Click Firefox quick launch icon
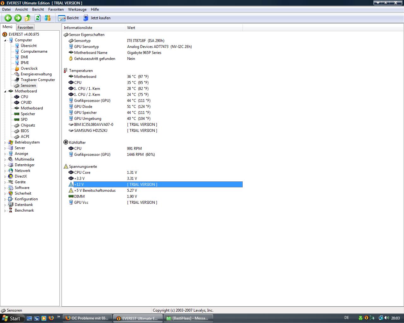The width and height of the screenshot is (404, 323). coord(51,318)
